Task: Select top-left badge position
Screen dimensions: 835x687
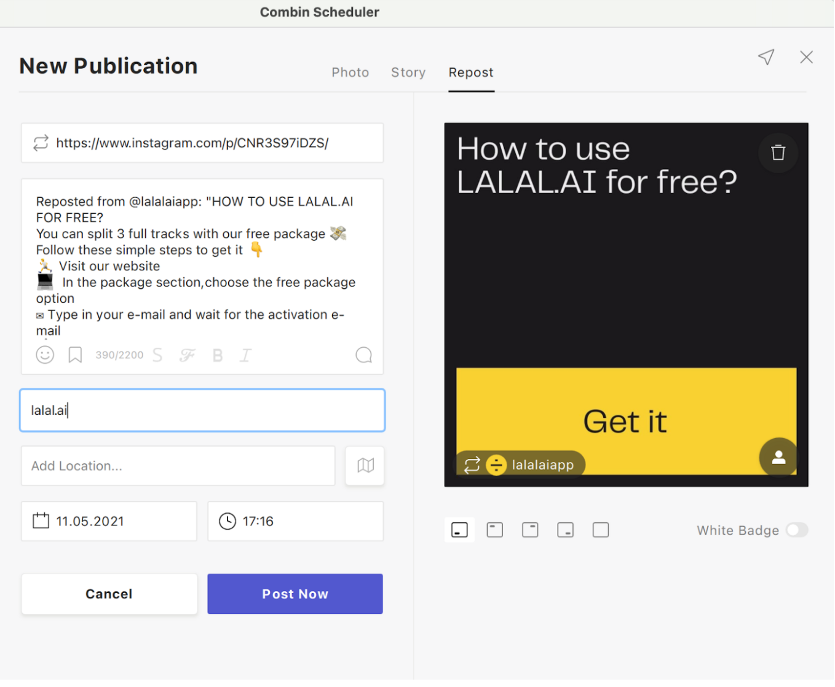Action: (495, 530)
